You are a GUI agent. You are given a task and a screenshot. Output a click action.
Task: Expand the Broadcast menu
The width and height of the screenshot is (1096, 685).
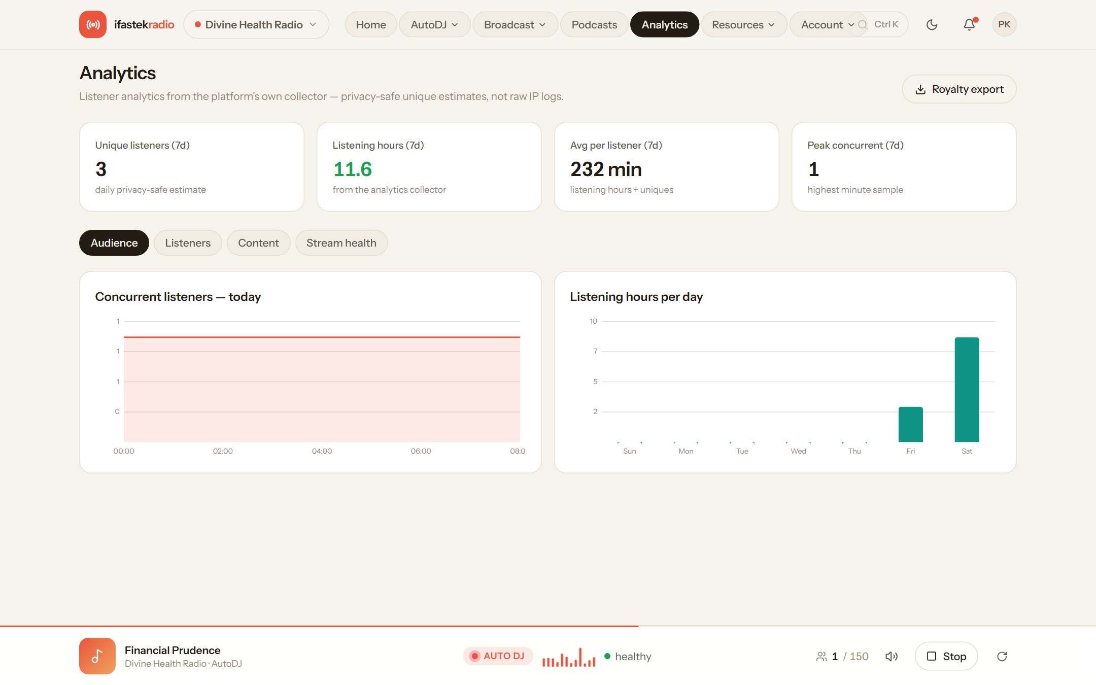coord(515,24)
